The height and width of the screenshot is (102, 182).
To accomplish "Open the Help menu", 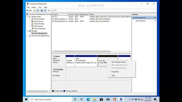I will (45, 7).
